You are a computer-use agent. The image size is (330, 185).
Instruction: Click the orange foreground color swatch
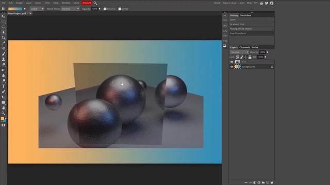pos(2,119)
